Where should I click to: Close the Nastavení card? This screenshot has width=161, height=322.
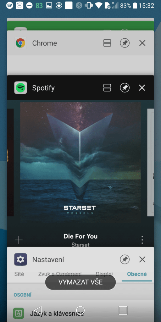tap(142, 259)
